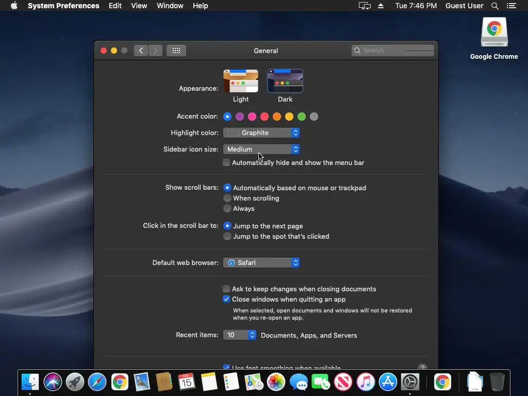
Task: Open Calendar icon showing 15
Action: point(187,382)
